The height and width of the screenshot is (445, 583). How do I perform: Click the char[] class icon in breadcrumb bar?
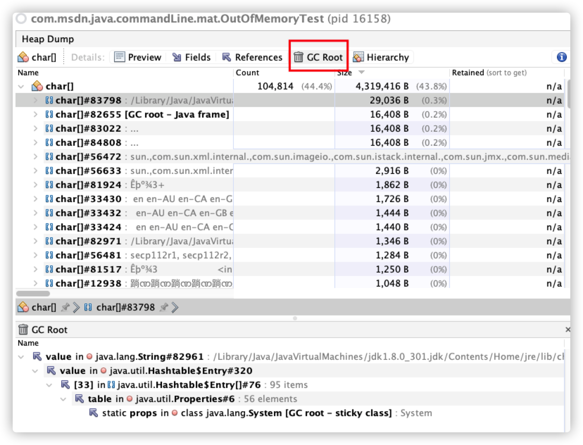point(23,307)
